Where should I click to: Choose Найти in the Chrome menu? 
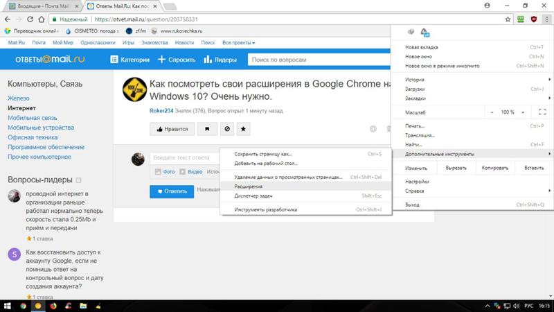pyautogui.click(x=472, y=144)
